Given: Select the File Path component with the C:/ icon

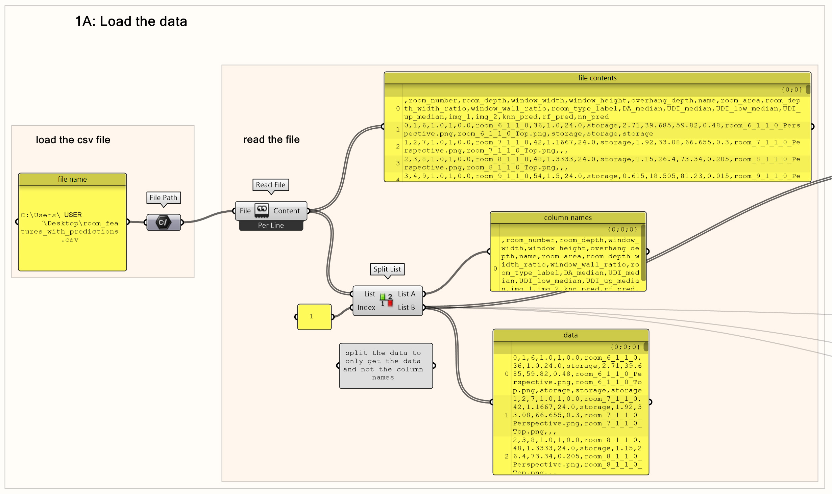Looking at the screenshot, I should click(x=164, y=222).
